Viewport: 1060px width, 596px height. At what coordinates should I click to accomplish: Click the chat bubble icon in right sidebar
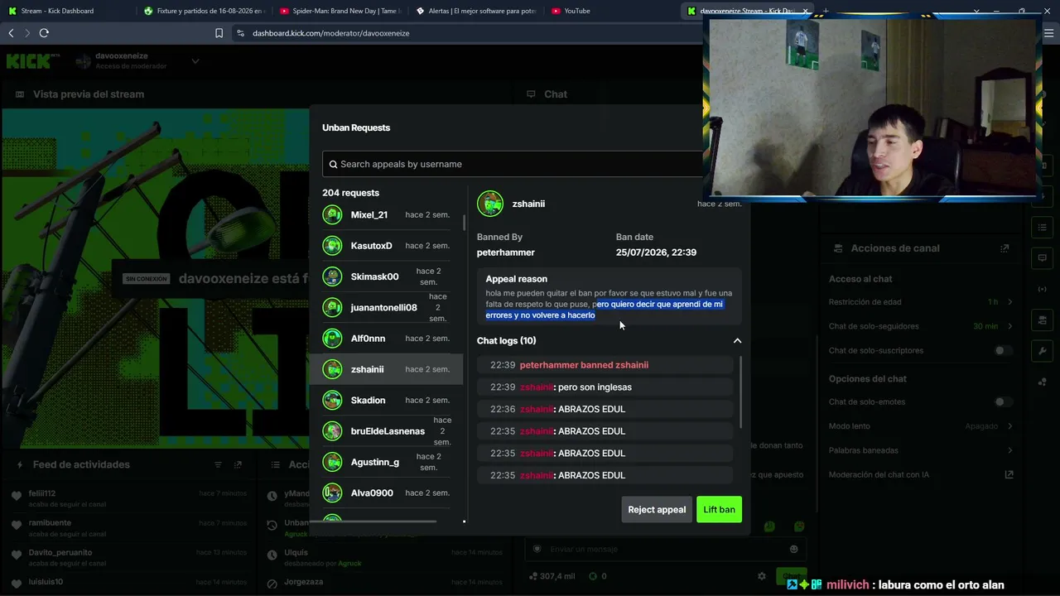tap(1043, 258)
